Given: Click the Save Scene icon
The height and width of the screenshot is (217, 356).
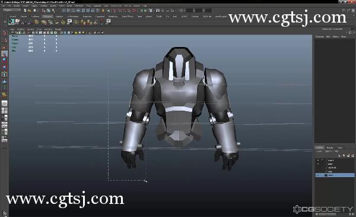Looking at the screenshot, I should (34, 11).
